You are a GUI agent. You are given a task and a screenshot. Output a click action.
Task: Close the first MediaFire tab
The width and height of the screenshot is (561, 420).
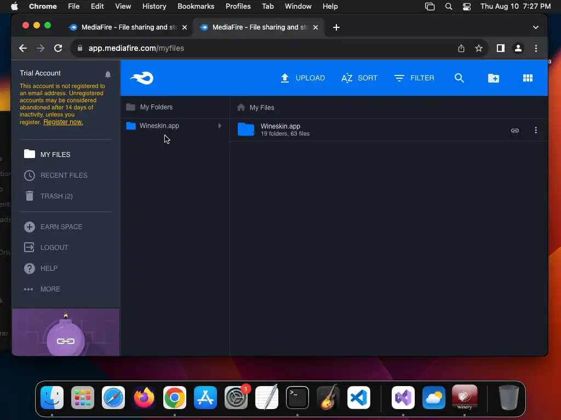[x=185, y=27]
